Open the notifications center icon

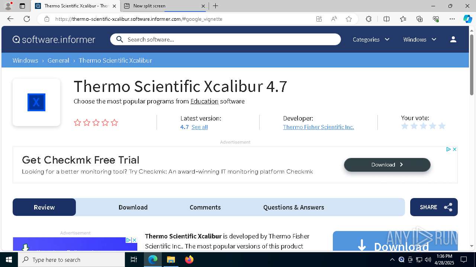coord(464,260)
